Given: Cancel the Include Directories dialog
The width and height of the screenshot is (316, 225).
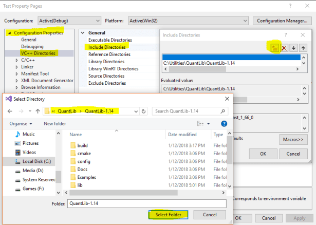Looking at the screenshot, I should [x=293, y=154].
